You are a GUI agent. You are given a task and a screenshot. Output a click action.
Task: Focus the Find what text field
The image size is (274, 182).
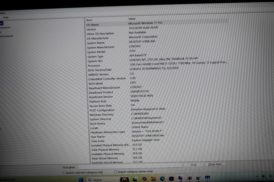130,166
